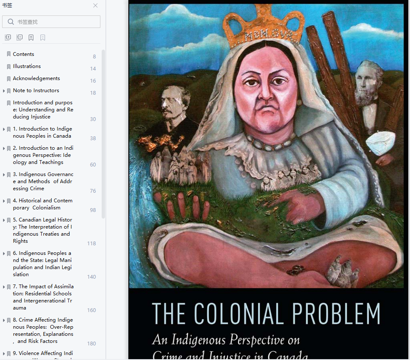Open chapter 5 Canadian Legal History bookmark
410x360 pixels.
[42, 230]
